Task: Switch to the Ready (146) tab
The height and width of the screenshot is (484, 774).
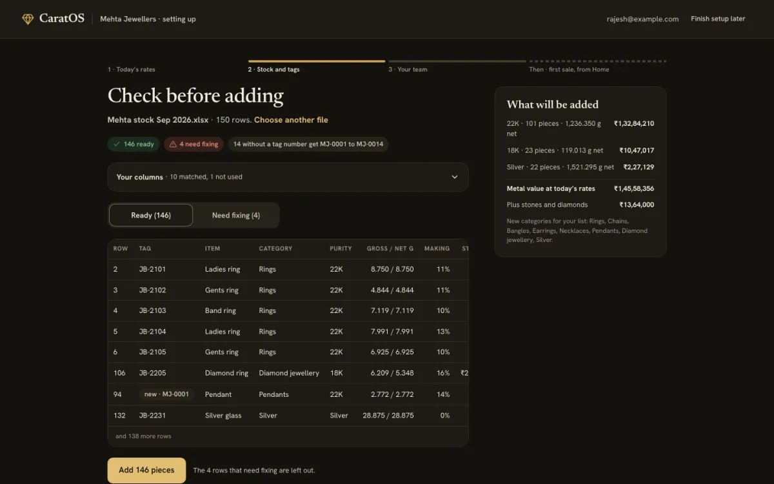Action: click(x=151, y=216)
